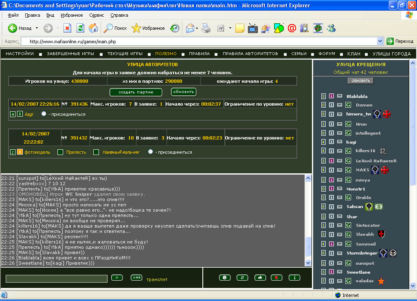Open the Файл menu
This screenshot has width=417, height=301.
(x=13, y=15)
